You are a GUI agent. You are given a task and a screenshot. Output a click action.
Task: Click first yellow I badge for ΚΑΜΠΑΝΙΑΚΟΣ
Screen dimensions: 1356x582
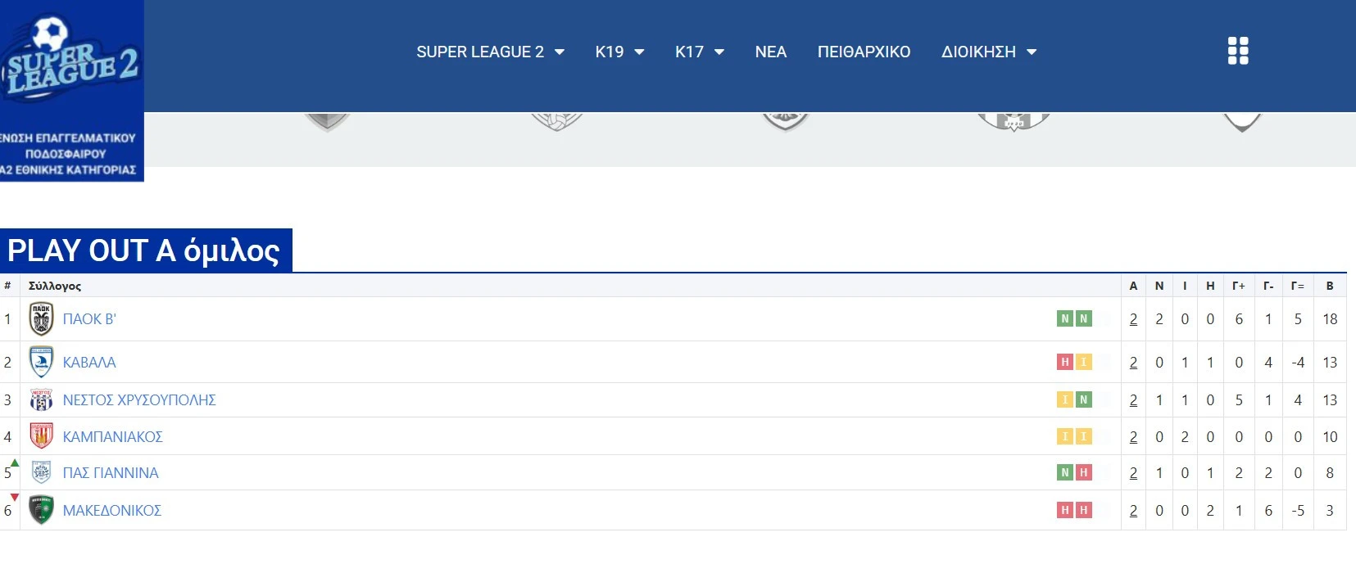point(1064,436)
